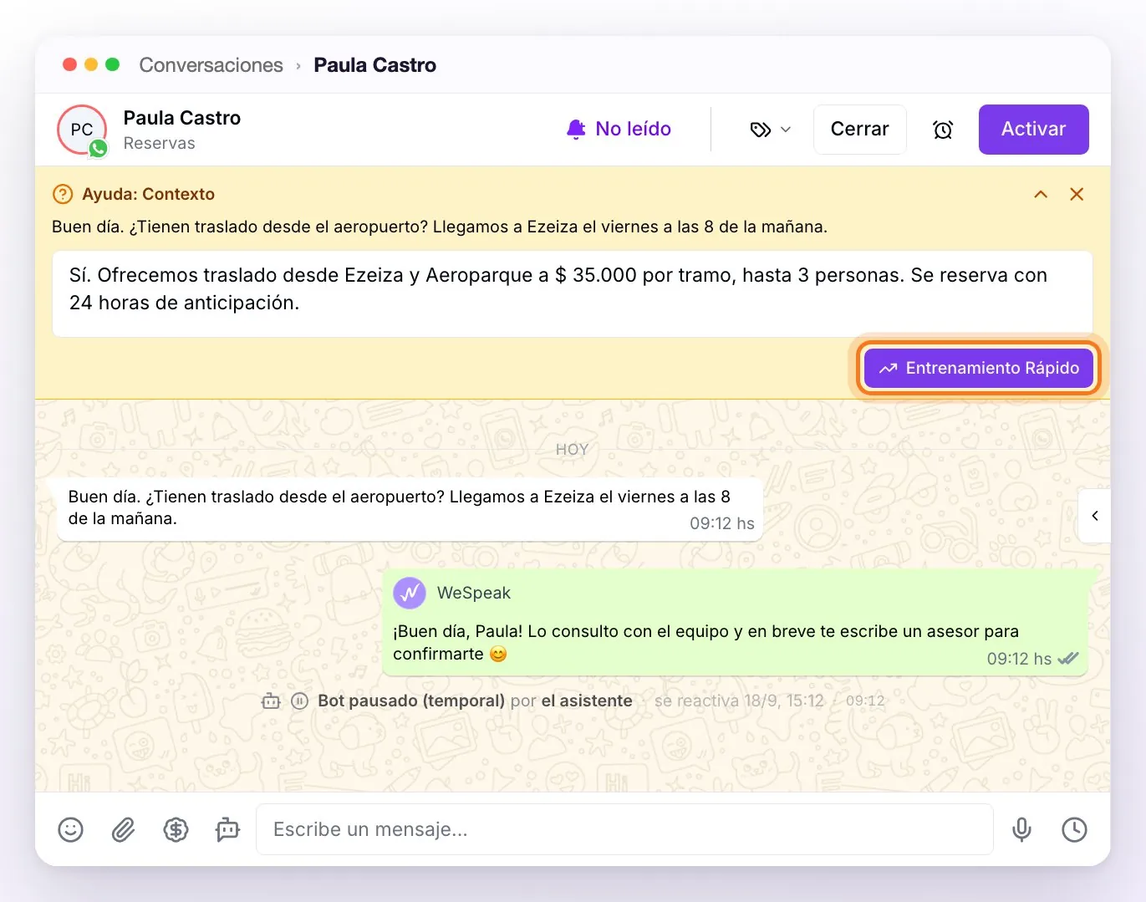Viewport: 1146px width, 902px height.
Task: Click the bot icon beside message box
Action: click(x=227, y=829)
